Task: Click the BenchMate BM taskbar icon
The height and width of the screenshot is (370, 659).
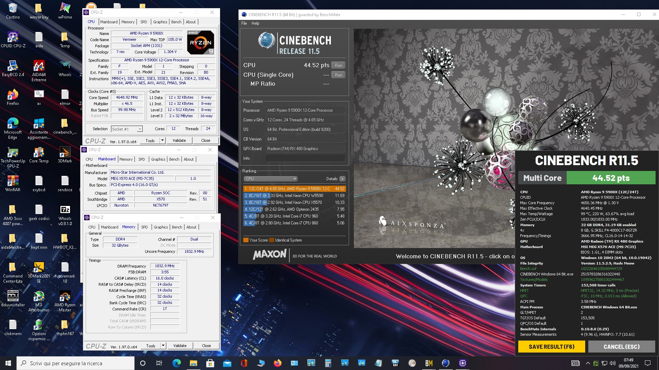Action: point(429,363)
